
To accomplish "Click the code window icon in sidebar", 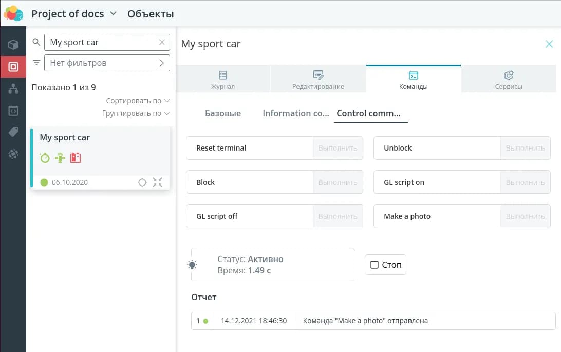I will (x=13, y=110).
